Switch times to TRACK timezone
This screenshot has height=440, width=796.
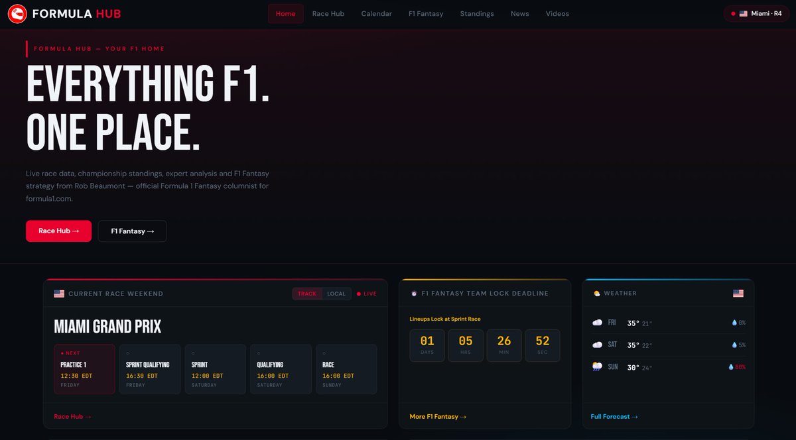[x=307, y=294]
